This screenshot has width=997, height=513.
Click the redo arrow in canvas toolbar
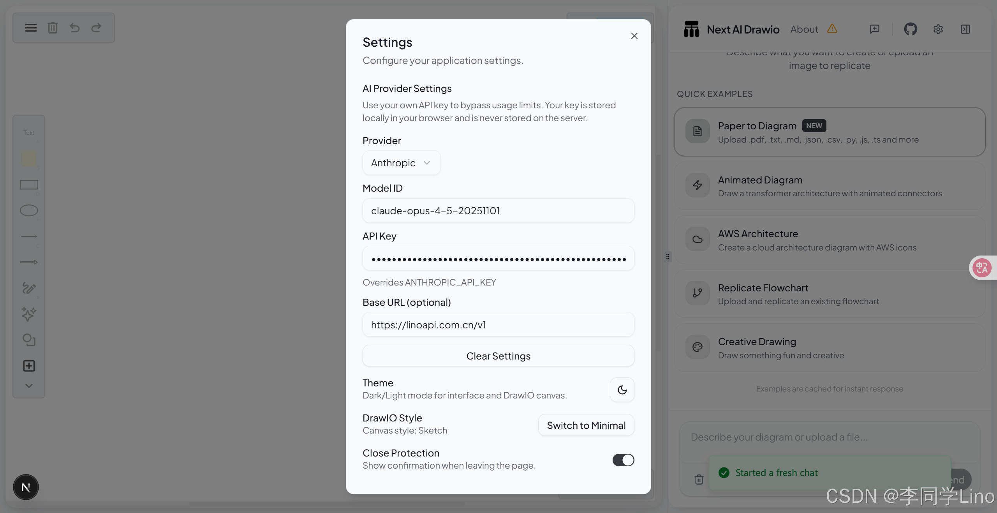click(96, 28)
